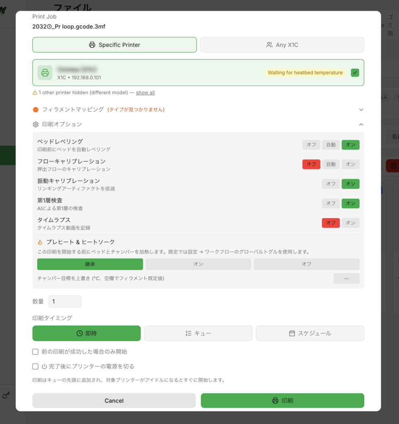
Task: Click the warning triangle for hidden printer
Action: [35, 93]
